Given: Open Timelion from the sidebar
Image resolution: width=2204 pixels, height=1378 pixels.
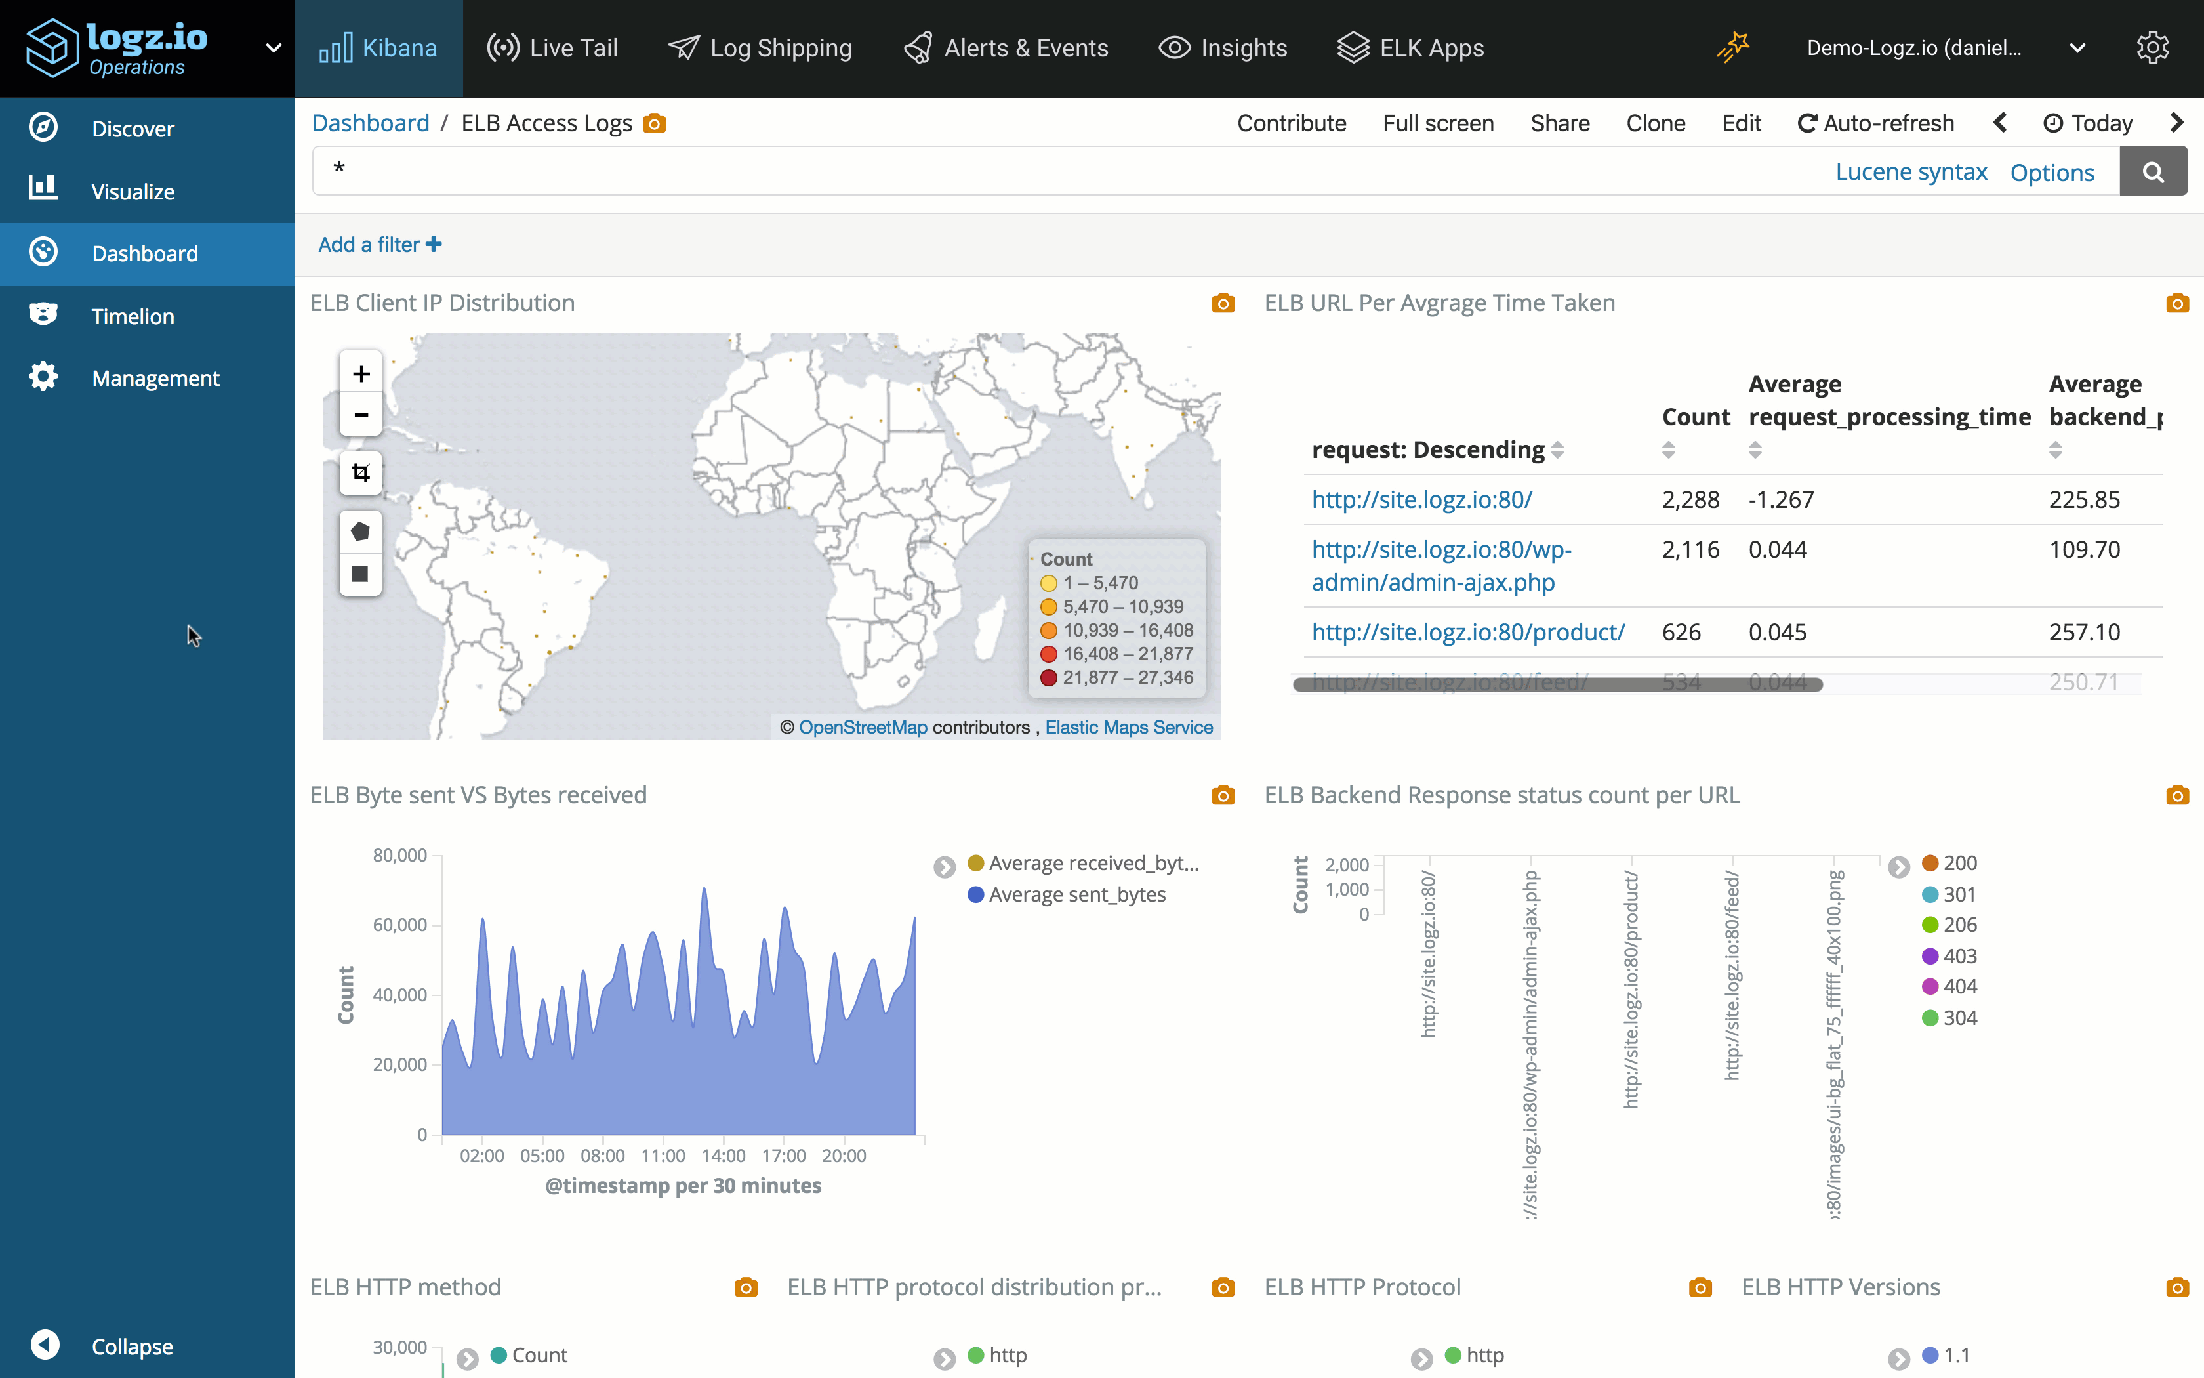Looking at the screenshot, I should click(133, 316).
